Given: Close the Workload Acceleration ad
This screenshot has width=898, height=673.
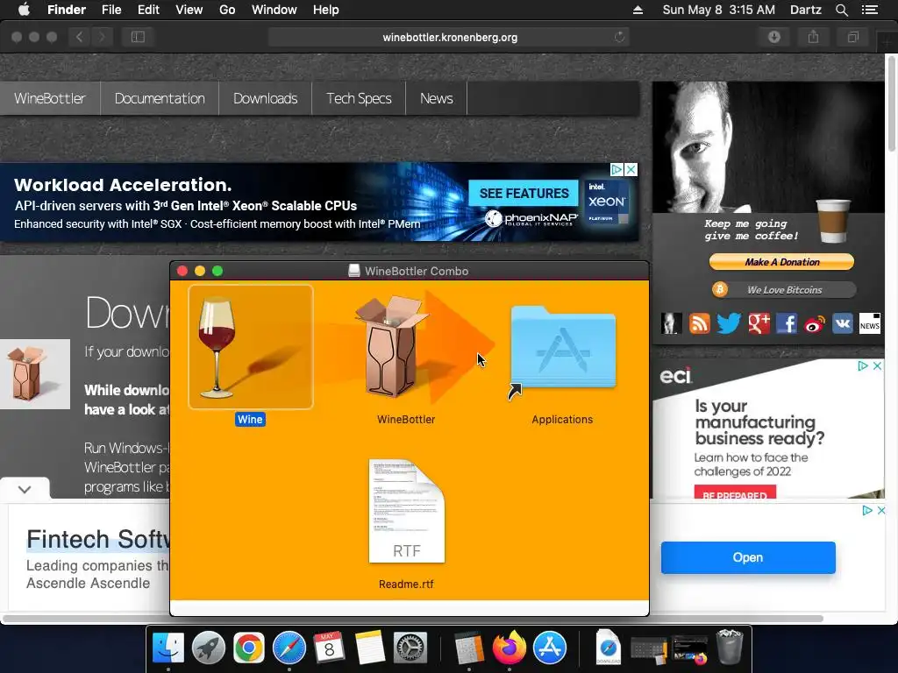Looking at the screenshot, I should pos(631,169).
